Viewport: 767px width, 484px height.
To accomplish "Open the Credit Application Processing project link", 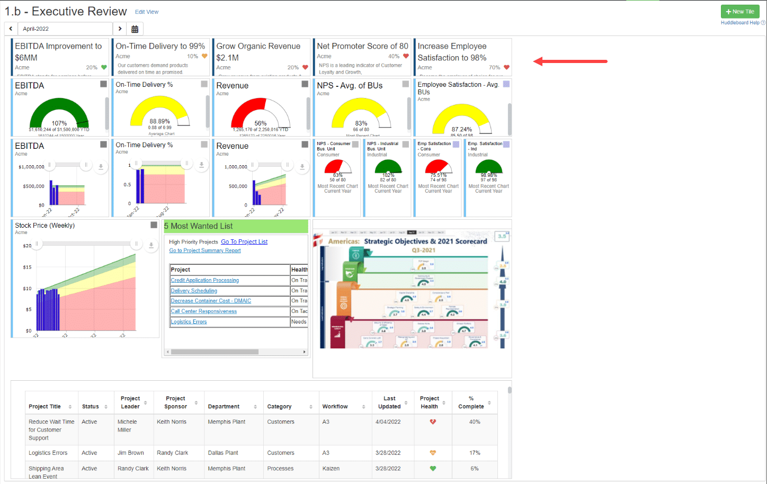I will pyautogui.click(x=204, y=280).
